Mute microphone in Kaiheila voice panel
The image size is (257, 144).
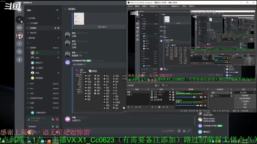53,126
